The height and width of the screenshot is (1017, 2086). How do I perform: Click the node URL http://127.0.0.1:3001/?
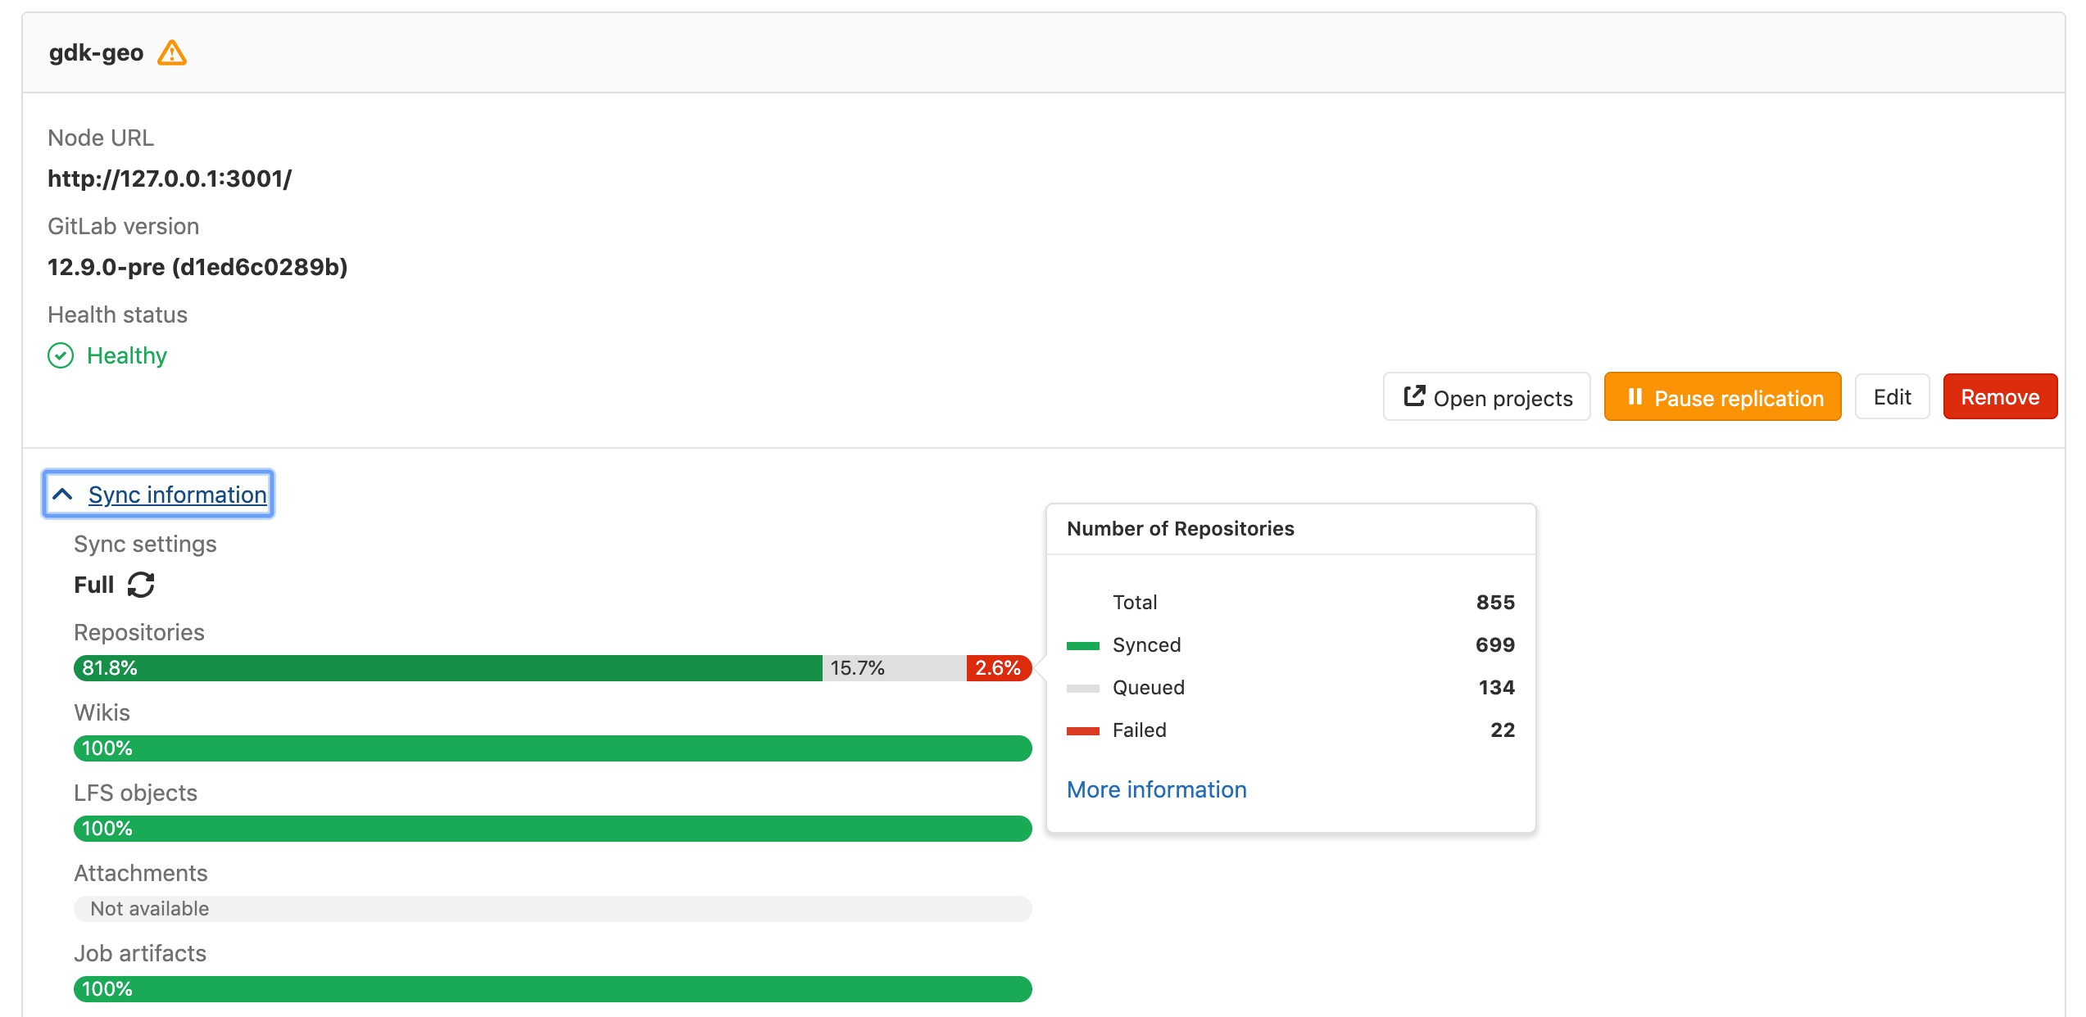pyautogui.click(x=169, y=179)
